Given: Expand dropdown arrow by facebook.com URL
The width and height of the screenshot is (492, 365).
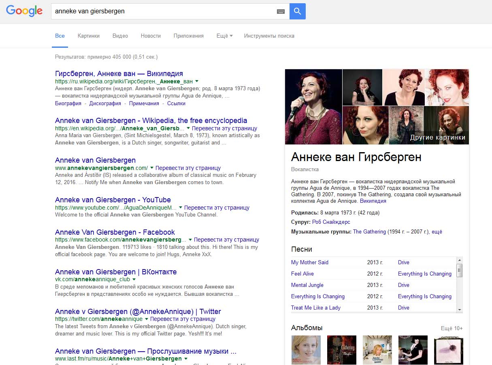Looking at the screenshot, I should pyautogui.click(x=190, y=240).
